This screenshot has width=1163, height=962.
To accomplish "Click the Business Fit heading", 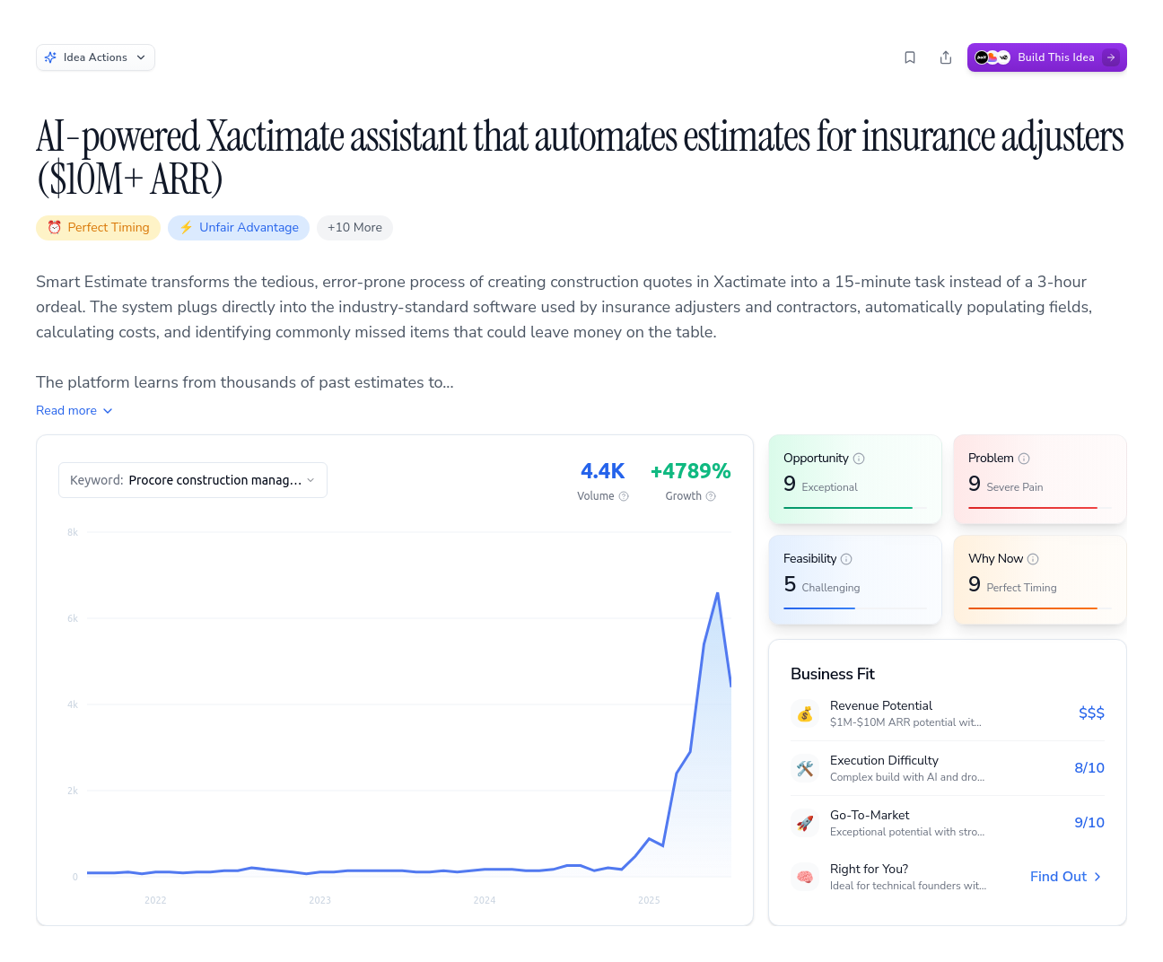I will [833, 674].
